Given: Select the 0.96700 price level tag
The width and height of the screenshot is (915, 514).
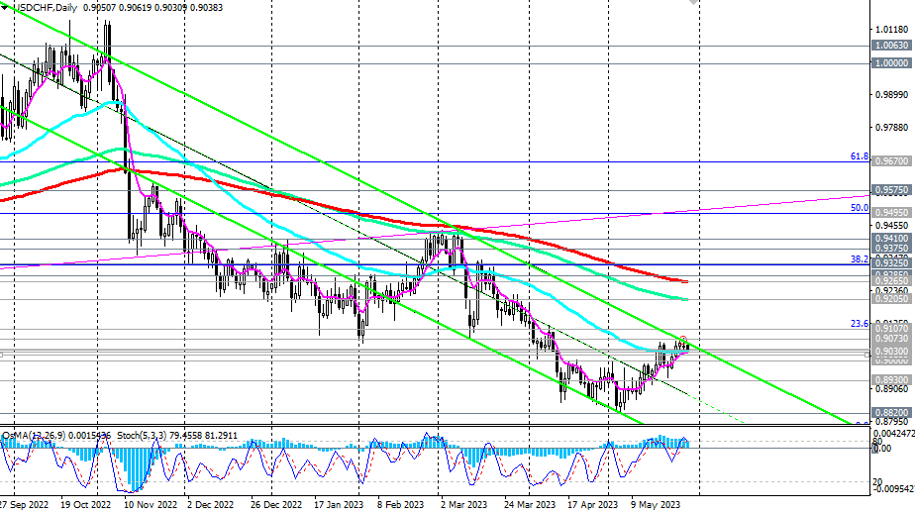Looking at the screenshot, I should click(891, 161).
